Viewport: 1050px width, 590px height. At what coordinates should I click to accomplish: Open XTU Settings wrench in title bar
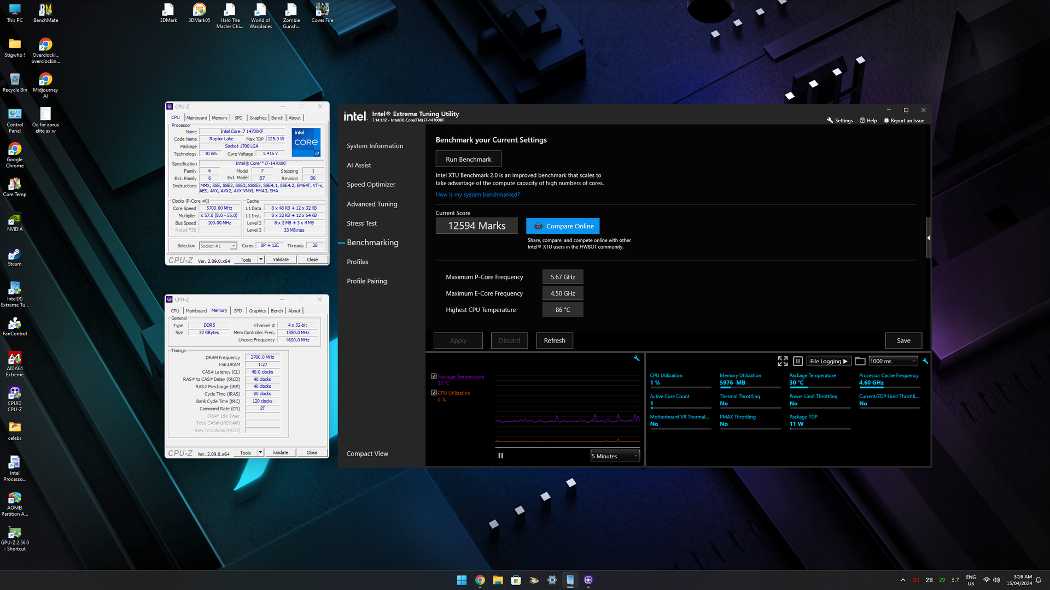coord(839,121)
